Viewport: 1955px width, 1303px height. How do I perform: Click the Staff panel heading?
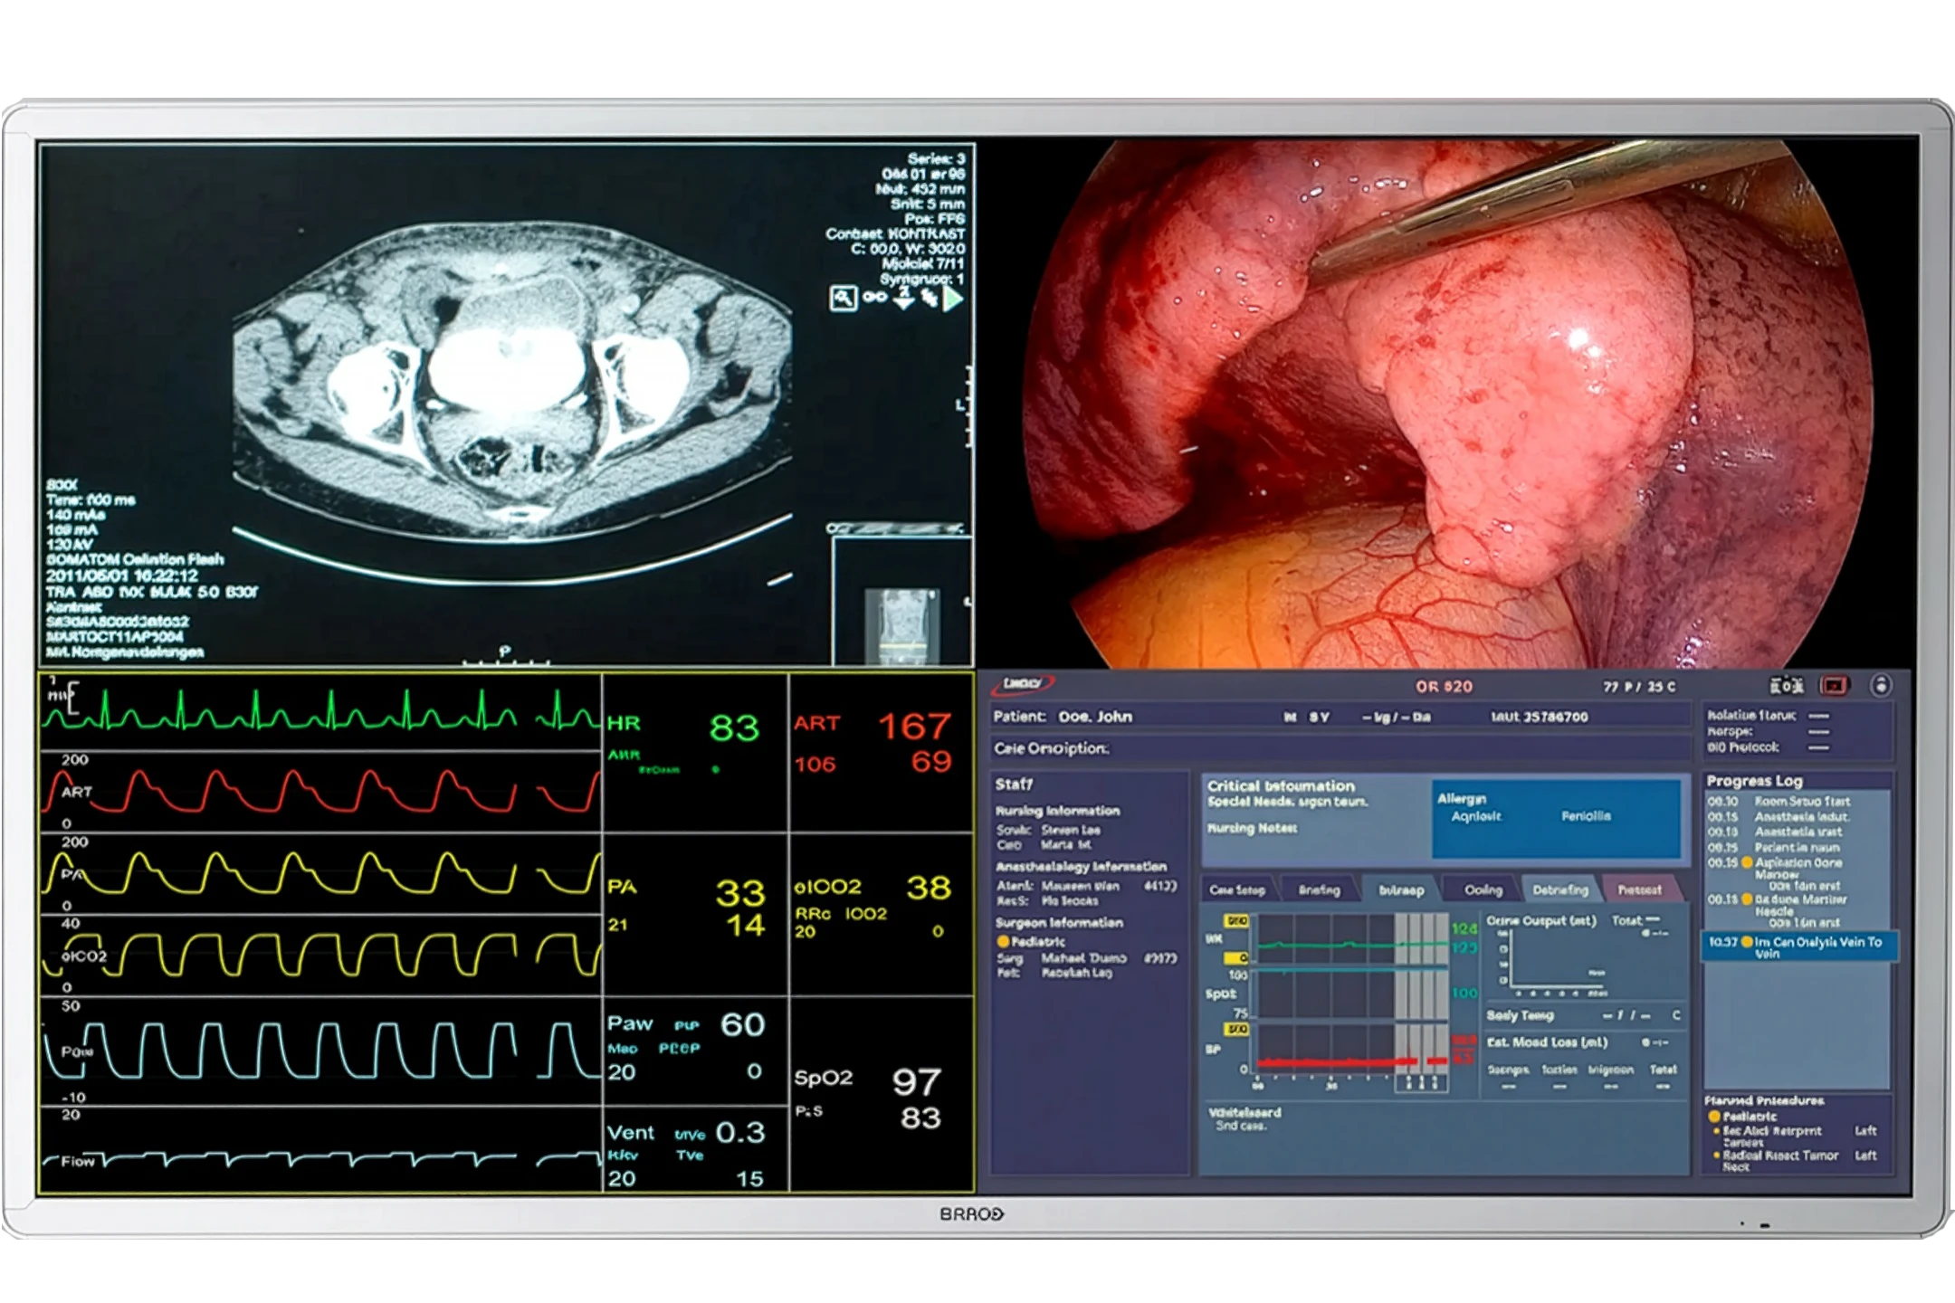(x=1014, y=784)
